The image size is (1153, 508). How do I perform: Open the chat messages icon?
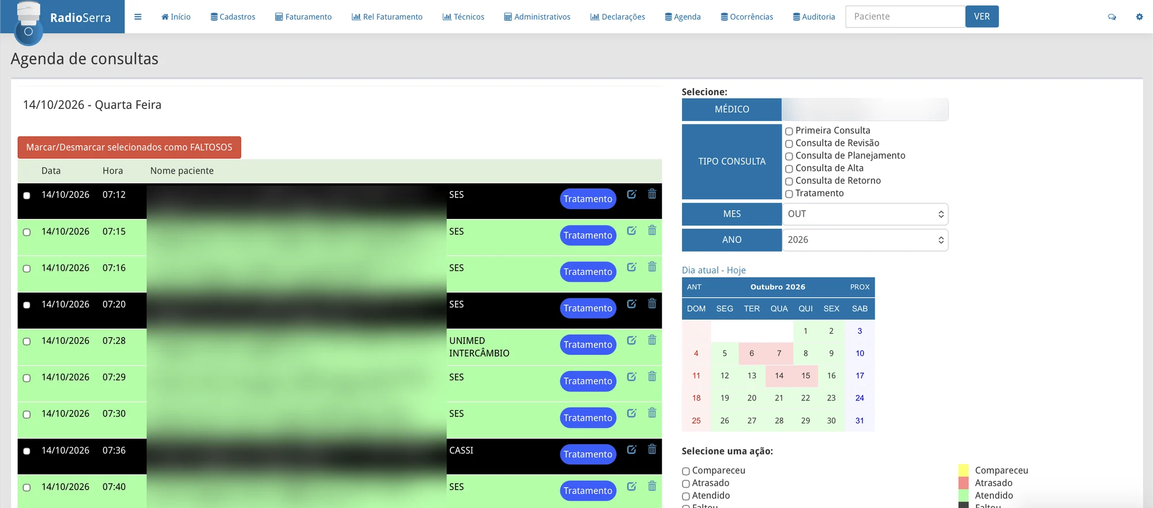pos(1112,17)
